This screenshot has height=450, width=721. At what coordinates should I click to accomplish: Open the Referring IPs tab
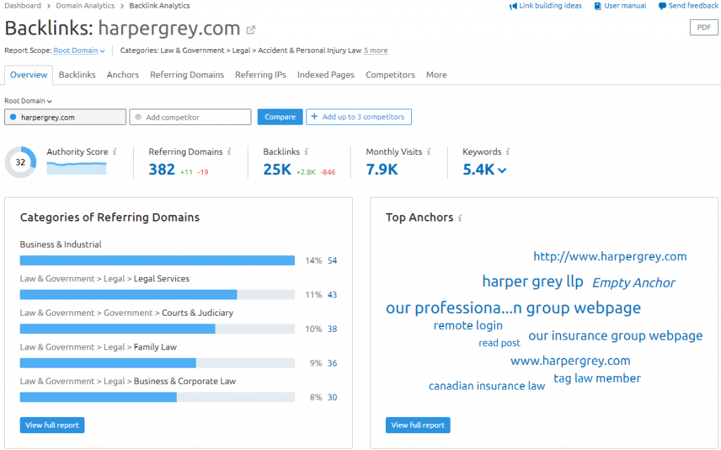(261, 75)
